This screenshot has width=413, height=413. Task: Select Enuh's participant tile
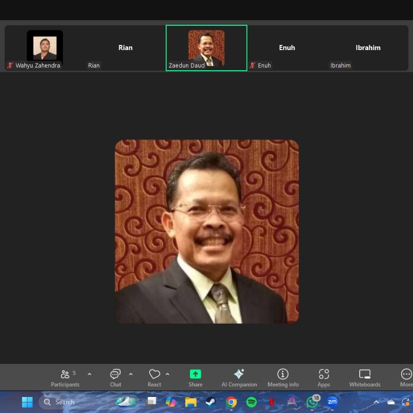click(x=287, y=47)
